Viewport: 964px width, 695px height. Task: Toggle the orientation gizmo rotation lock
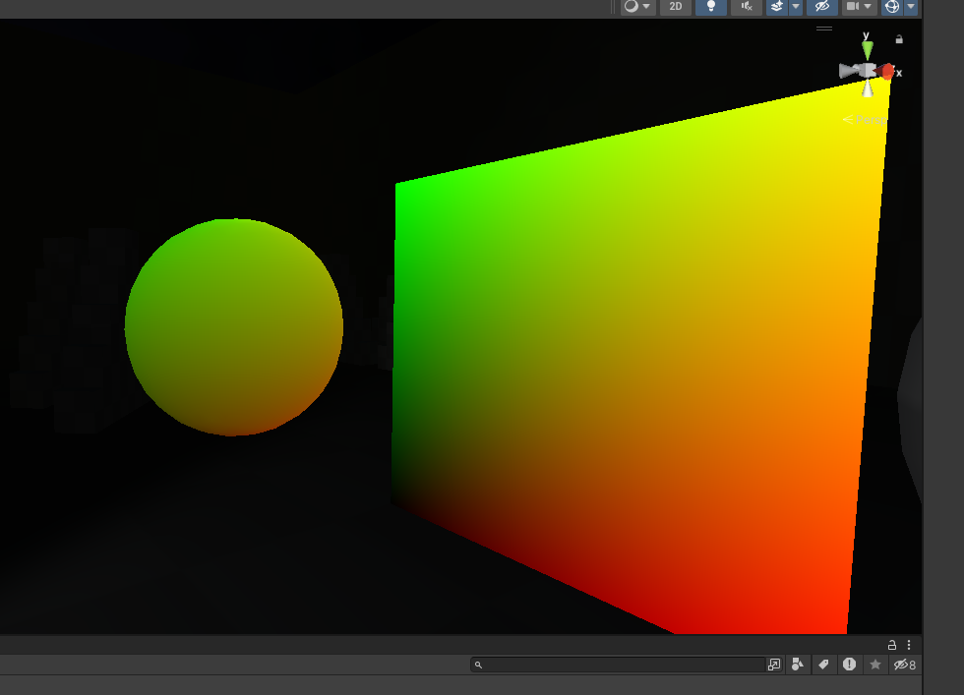899,39
